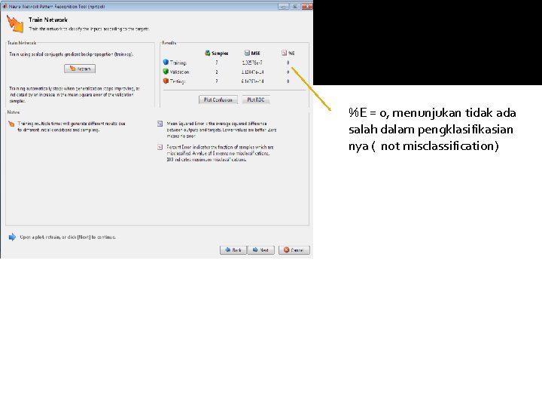Screen dimensions: 542x407
Task: Click the orange Testing row icon
Action: 166,81
